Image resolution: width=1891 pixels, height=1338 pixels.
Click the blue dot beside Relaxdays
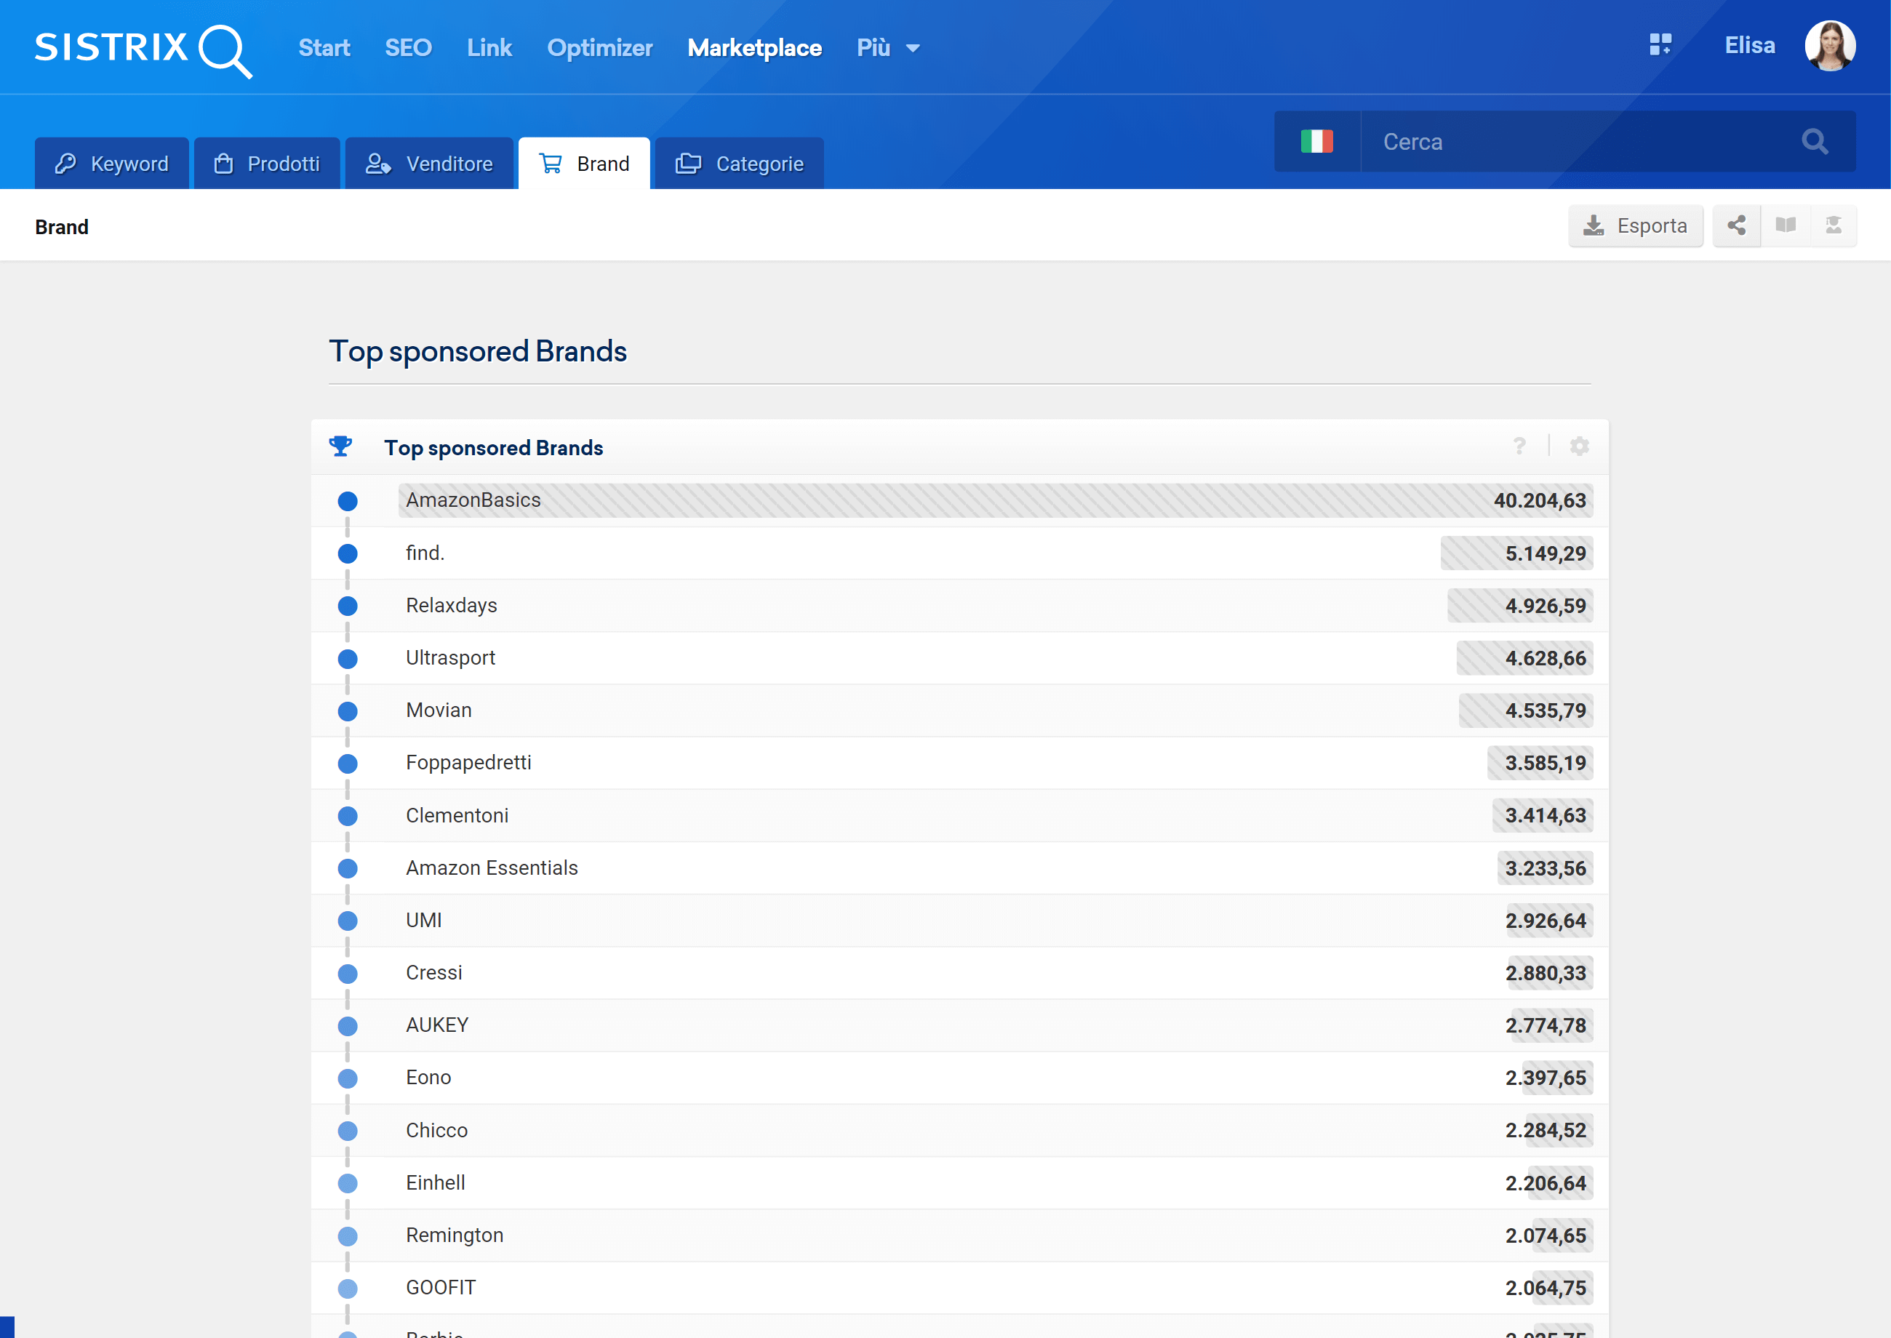click(347, 606)
